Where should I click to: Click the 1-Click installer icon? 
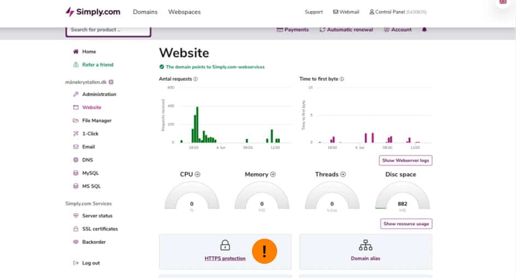75,134
